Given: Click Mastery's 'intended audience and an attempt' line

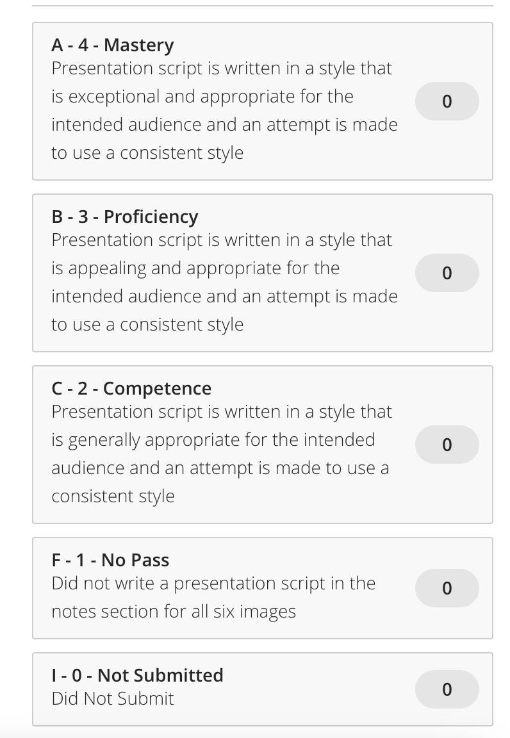Looking at the screenshot, I should pyautogui.click(x=224, y=125).
